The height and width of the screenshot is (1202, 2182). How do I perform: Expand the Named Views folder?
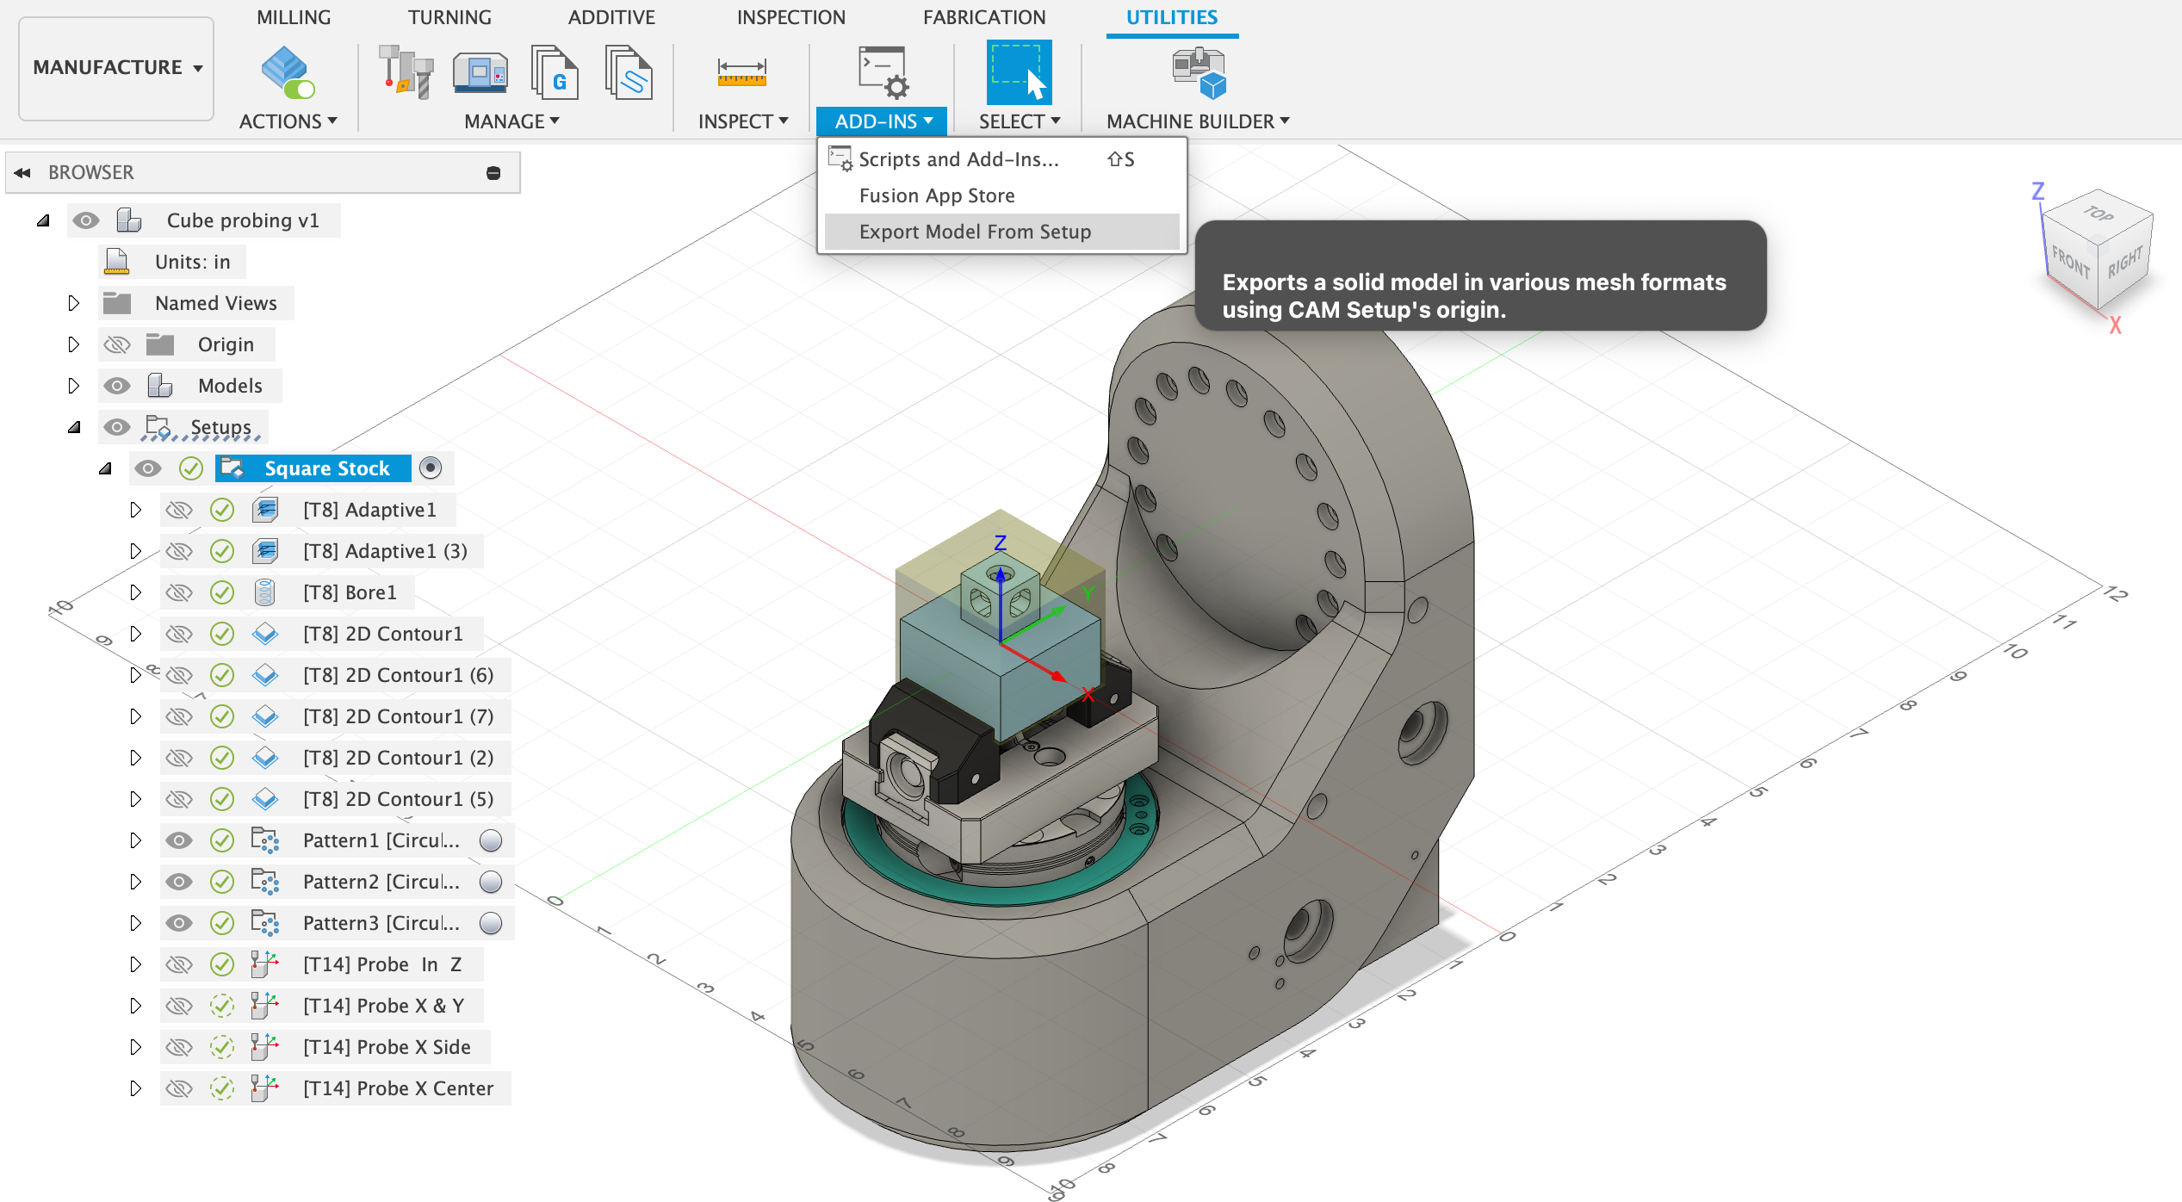tap(73, 303)
